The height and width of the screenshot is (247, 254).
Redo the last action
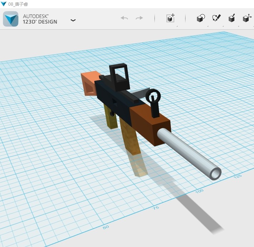139,18
